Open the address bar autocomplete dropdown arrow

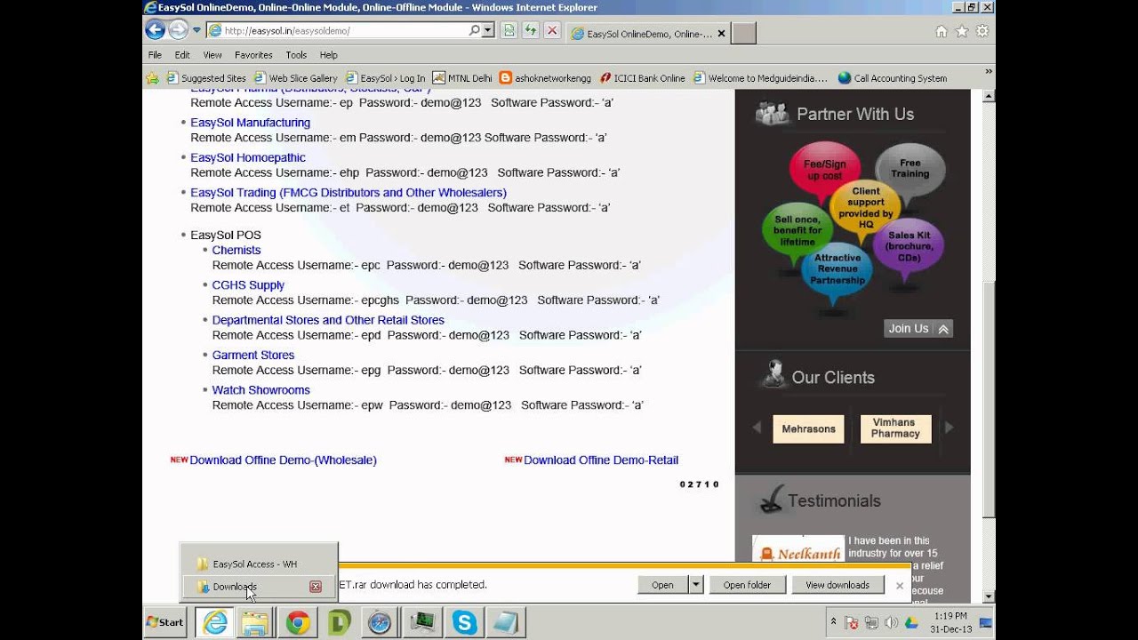[488, 30]
